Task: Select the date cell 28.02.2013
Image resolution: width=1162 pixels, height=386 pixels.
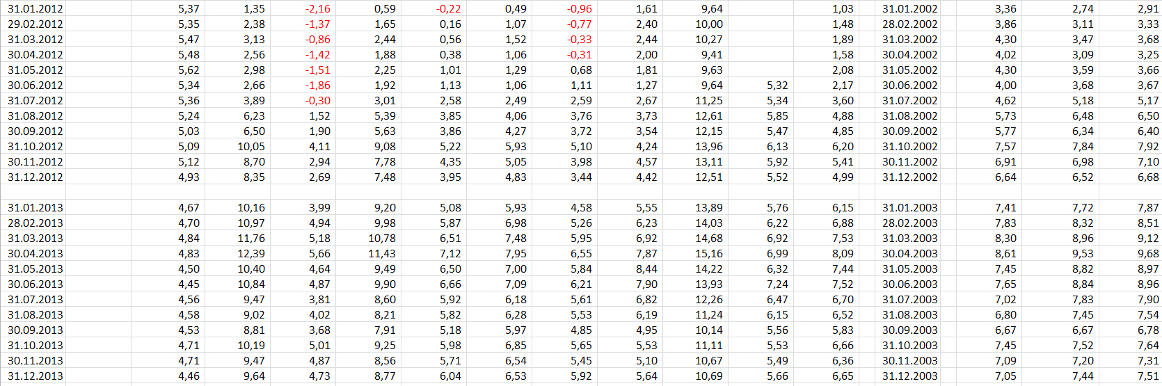Action: 35,223
